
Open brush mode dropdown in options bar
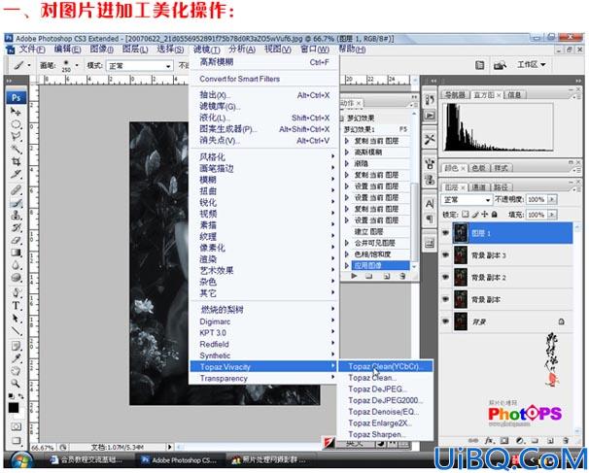pyautogui.click(x=140, y=66)
